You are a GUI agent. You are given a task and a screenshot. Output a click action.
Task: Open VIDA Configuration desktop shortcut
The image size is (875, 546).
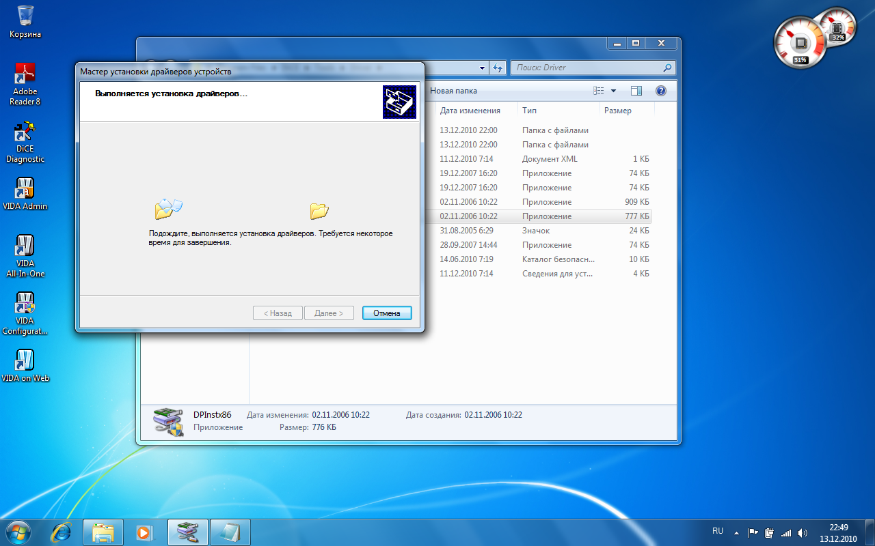[25, 313]
